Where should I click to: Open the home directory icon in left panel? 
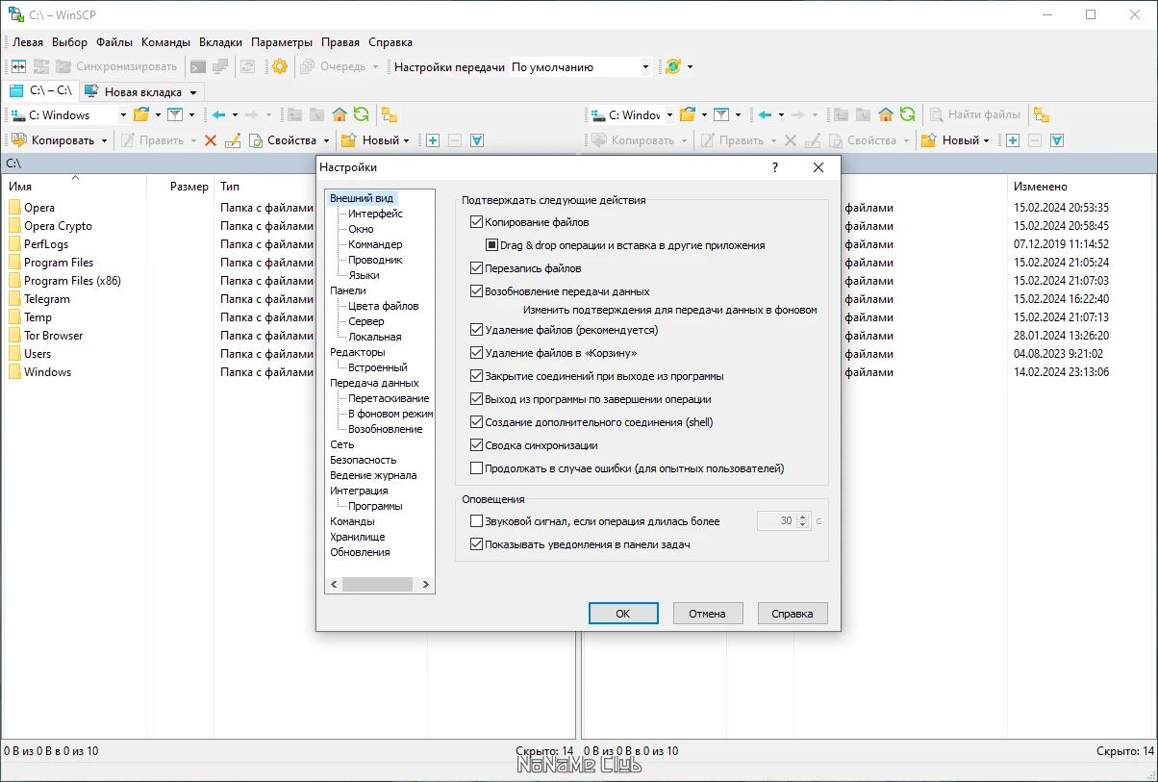click(x=340, y=114)
